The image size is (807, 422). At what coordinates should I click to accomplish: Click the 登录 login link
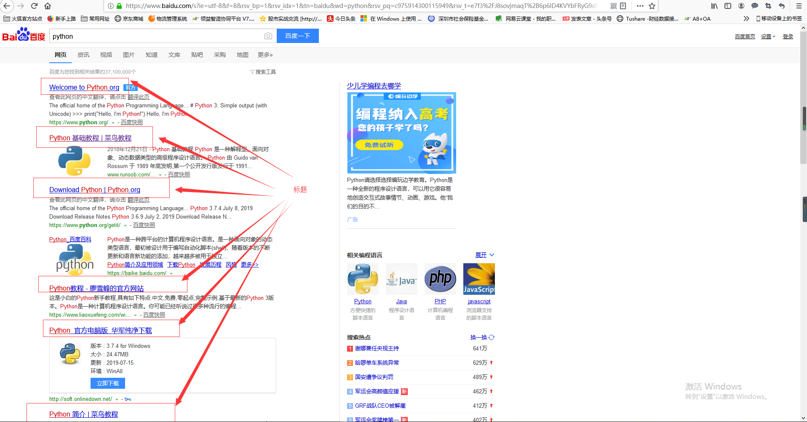click(x=788, y=37)
